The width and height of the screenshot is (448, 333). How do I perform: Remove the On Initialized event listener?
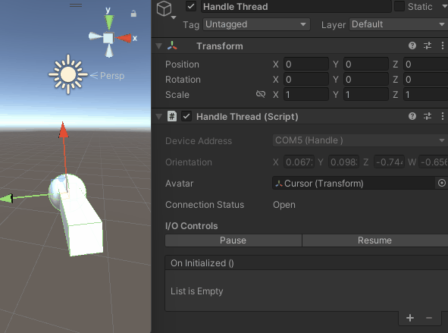(x=429, y=318)
